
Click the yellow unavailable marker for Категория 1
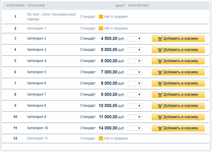(x=101, y=28)
